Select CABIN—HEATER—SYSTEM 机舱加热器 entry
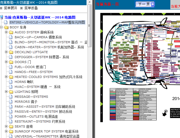The image size is (180, 138). (x=49, y=47)
